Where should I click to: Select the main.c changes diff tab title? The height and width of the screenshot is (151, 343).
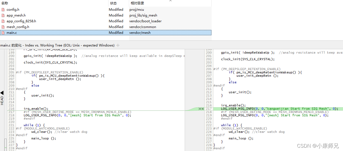pos(57,45)
